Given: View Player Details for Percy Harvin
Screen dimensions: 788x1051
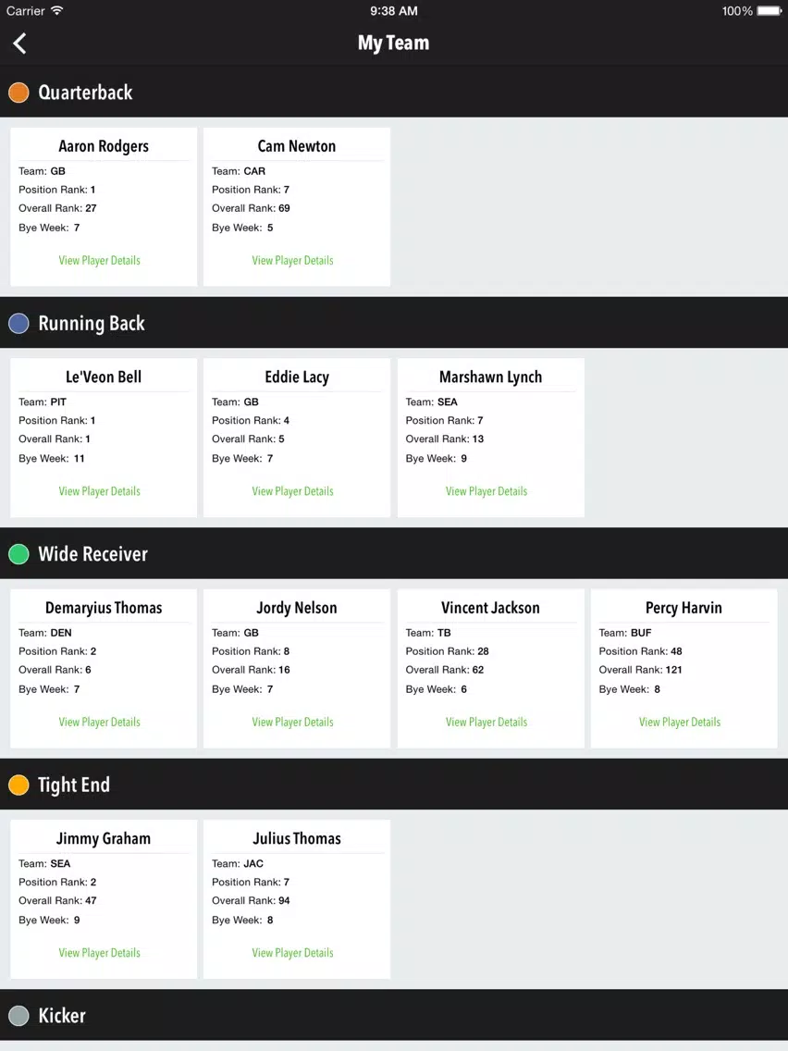Looking at the screenshot, I should coord(680,722).
